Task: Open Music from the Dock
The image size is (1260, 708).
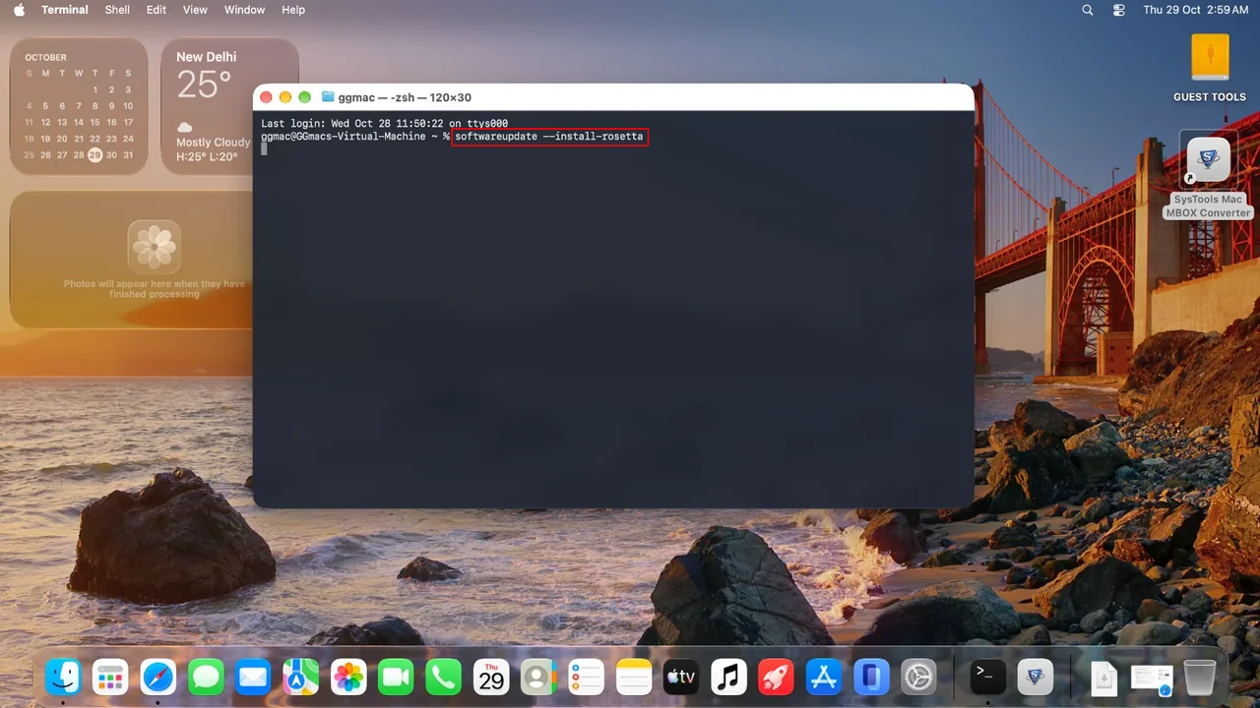Action: (x=729, y=677)
